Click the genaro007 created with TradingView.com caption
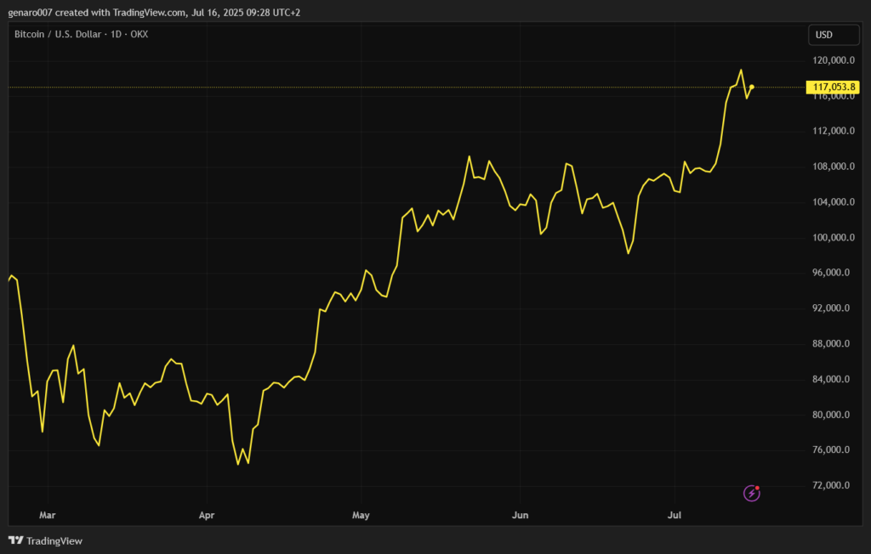This screenshot has height=554, width=871. (154, 13)
